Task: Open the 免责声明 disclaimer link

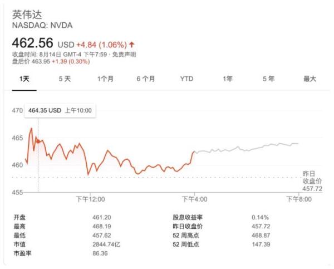Action: point(124,54)
